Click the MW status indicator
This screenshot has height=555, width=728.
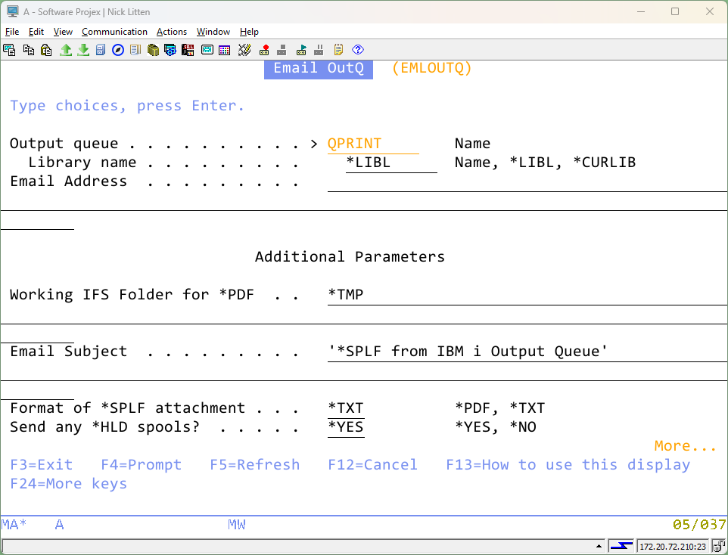[237, 525]
